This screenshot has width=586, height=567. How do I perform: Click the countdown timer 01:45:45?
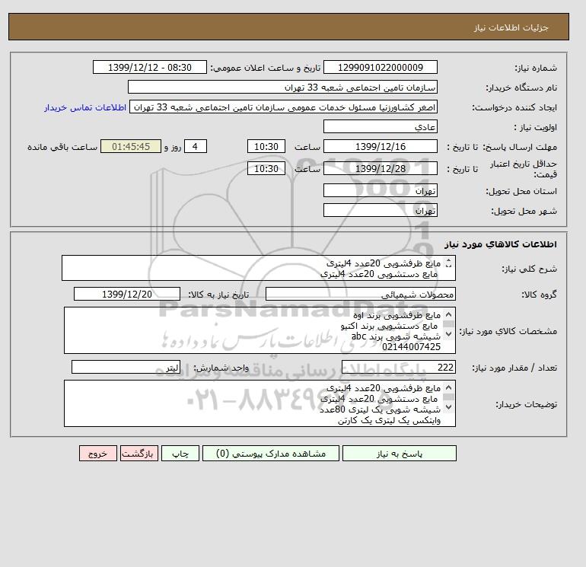[x=131, y=147]
